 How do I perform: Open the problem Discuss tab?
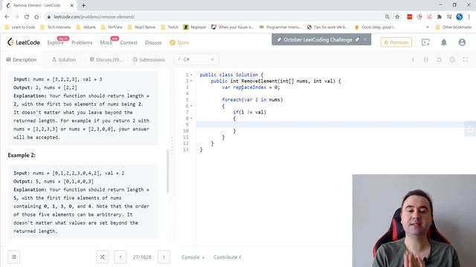point(106,59)
